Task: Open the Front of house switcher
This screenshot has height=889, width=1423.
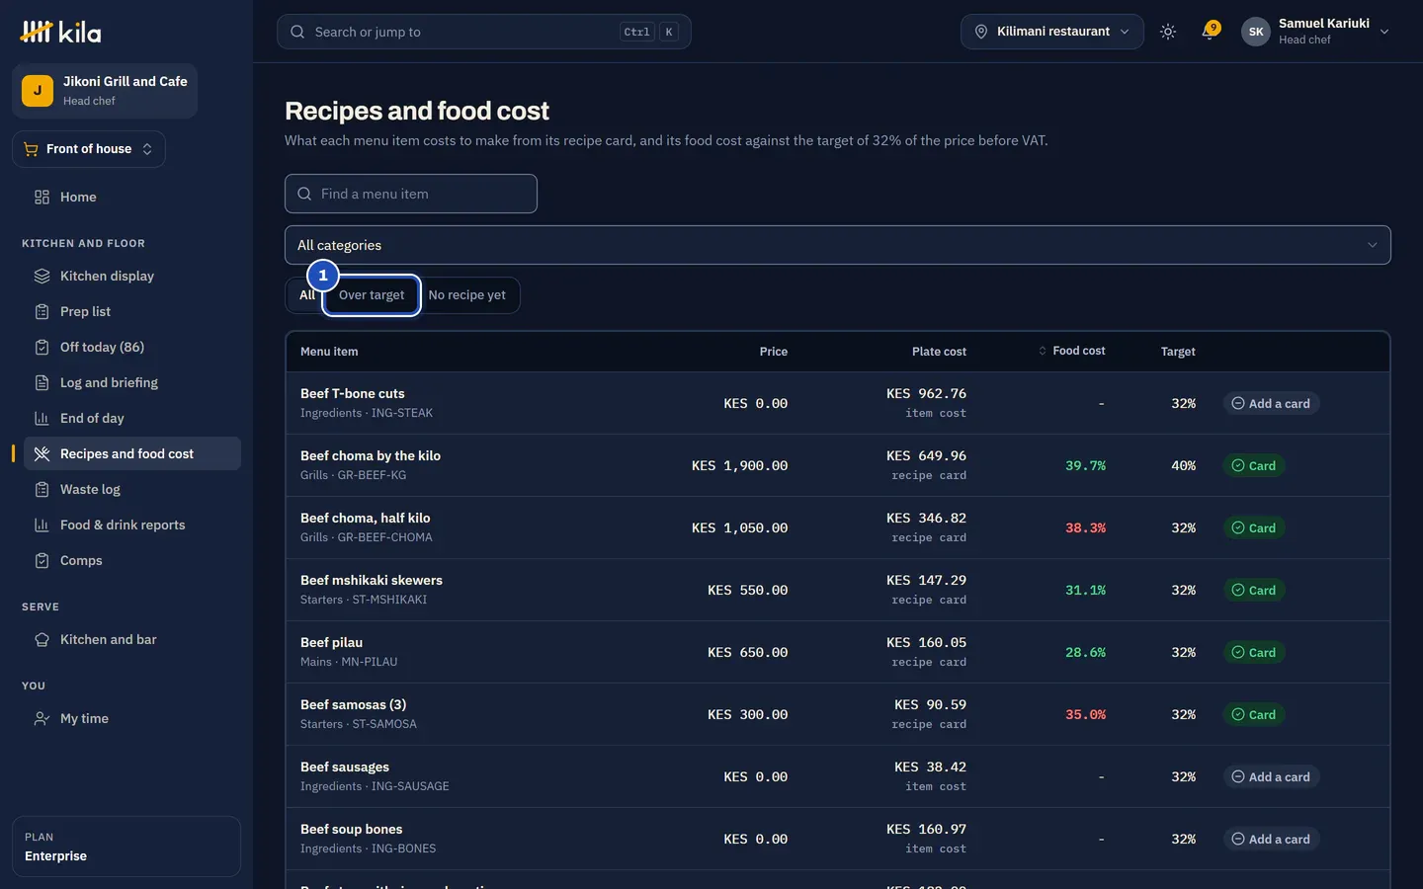Action: (x=89, y=149)
